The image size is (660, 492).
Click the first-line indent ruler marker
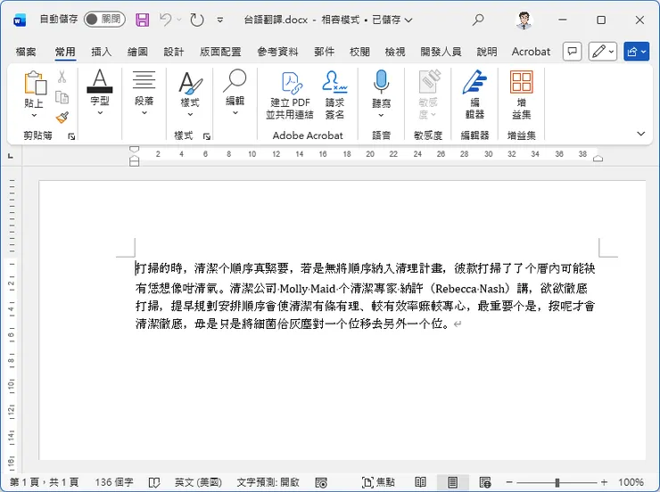click(134, 149)
